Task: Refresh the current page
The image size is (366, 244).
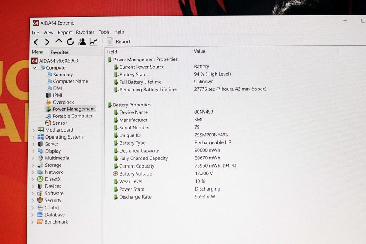Action: tap(70, 42)
